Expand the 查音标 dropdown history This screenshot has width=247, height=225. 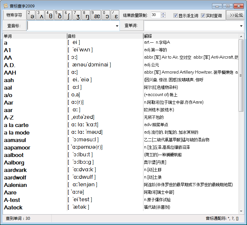coord(117,26)
